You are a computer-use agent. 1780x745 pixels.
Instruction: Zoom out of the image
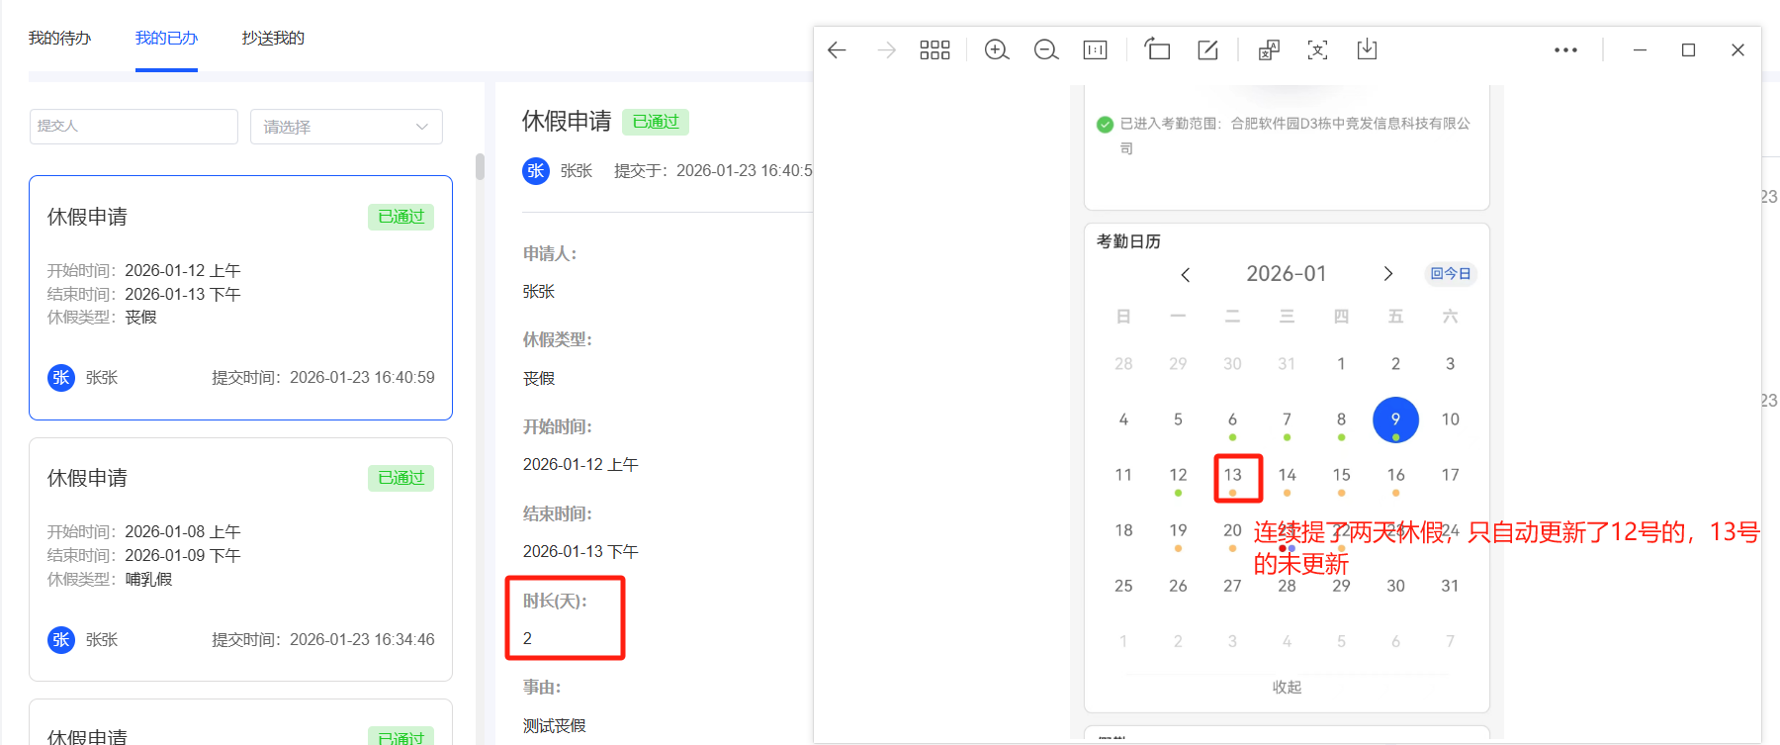1046,50
